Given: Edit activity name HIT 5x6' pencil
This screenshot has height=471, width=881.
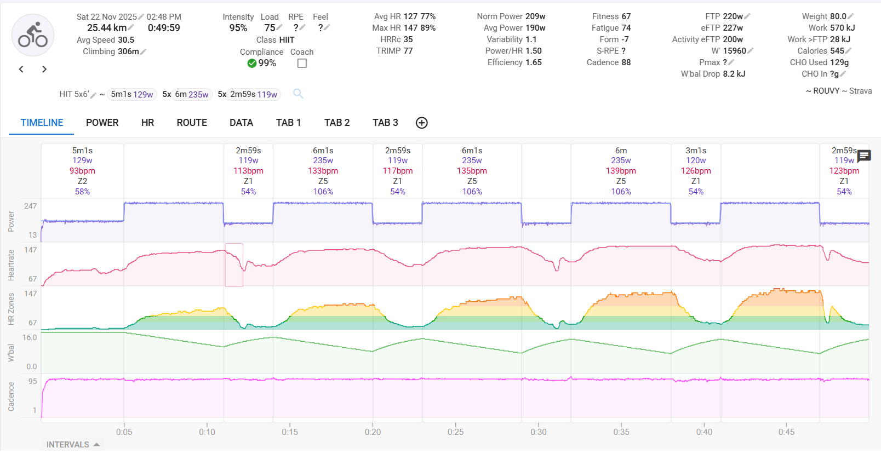Looking at the screenshot, I should (93, 95).
